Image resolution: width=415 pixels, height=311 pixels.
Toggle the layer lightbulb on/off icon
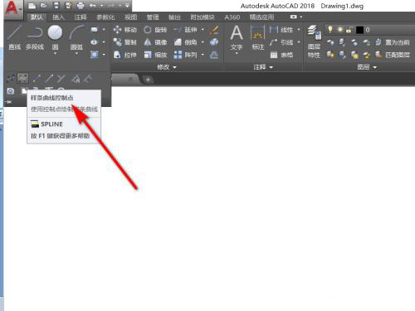[330, 30]
